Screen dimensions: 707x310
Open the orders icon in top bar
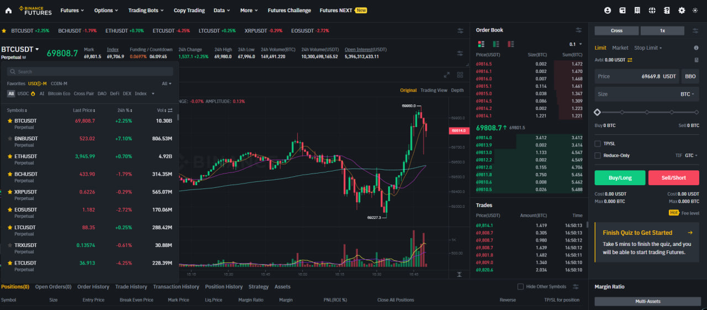coord(637,10)
